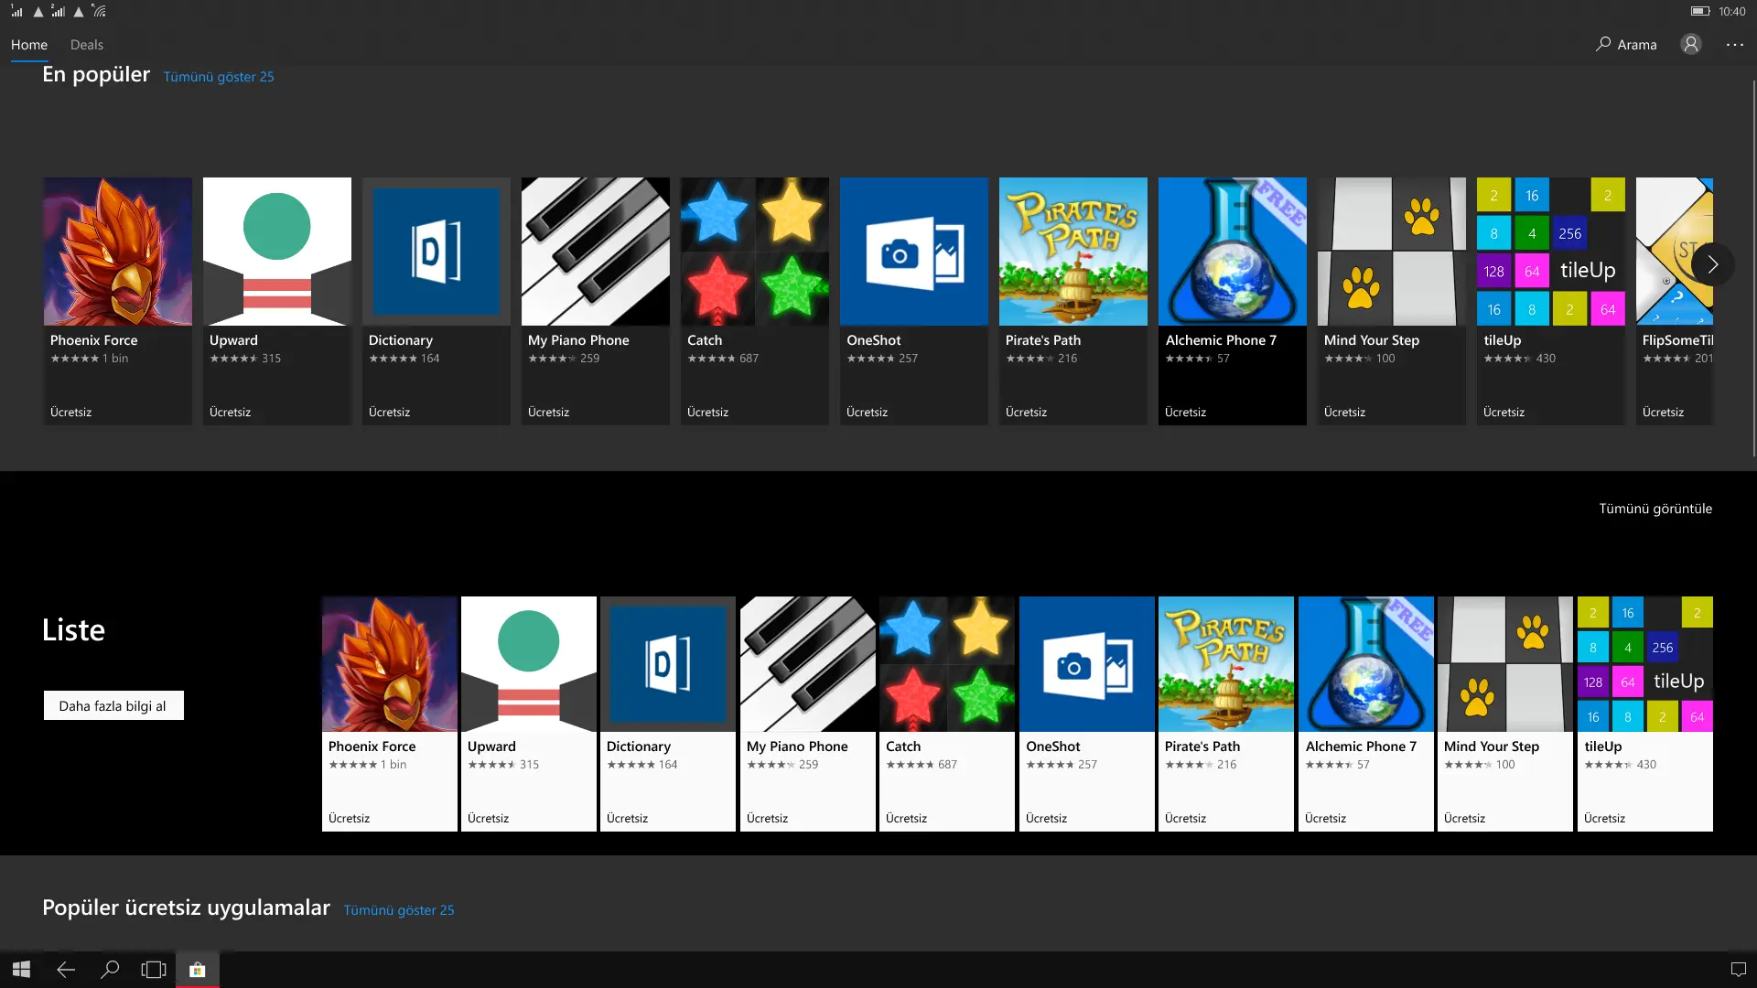Click the Pirate's Path title in Liste
The width and height of the screenshot is (1757, 988).
[1202, 746]
